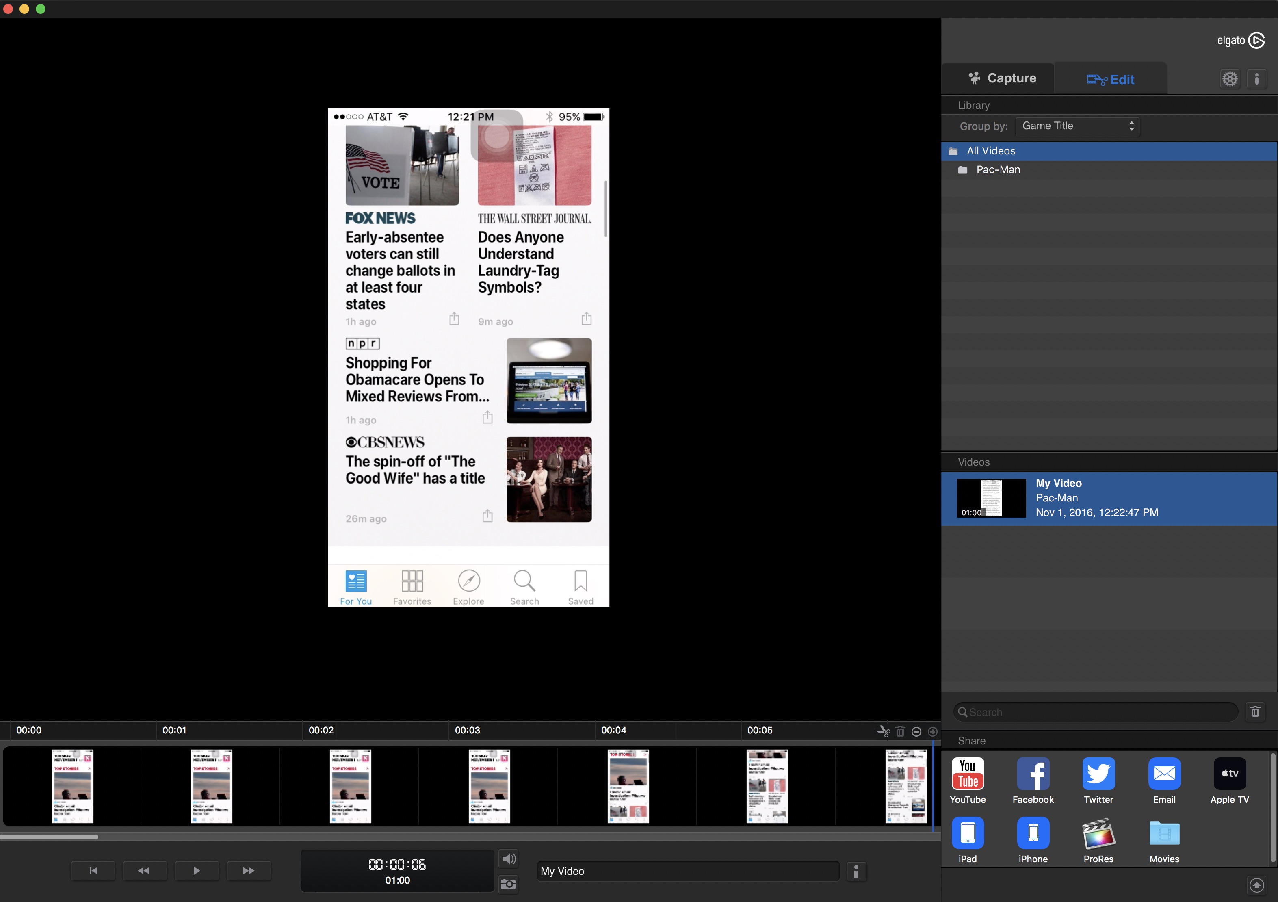This screenshot has height=902, width=1278.
Task: Open settings gear in top right
Action: [x=1230, y=78]
